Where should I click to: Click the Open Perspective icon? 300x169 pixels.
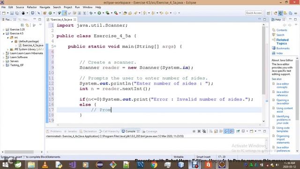pos(269,13)
